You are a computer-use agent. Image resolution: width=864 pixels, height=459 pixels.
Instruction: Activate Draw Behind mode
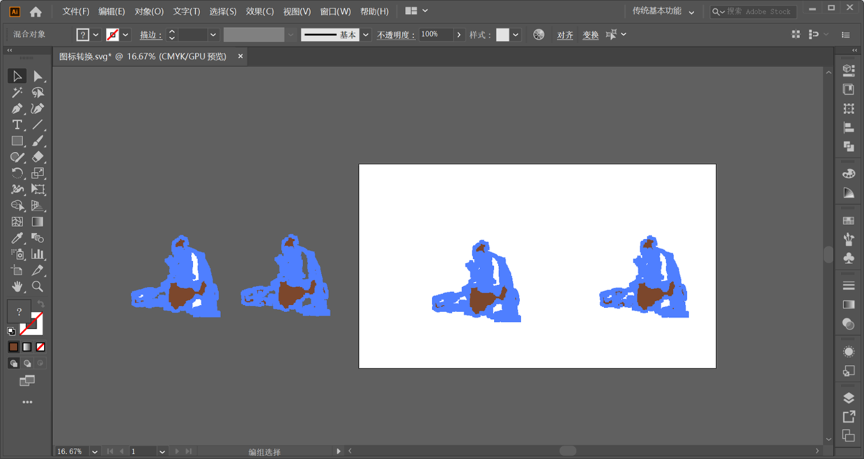pyautogui.click(x=26, y=363)
